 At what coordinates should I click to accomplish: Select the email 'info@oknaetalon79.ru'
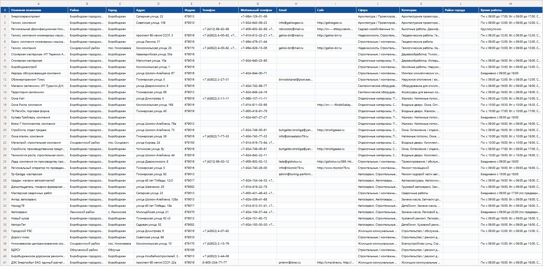coord(296,136)
